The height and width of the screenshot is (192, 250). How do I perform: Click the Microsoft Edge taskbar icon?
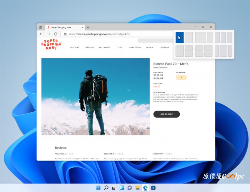(x=145, y=188)
